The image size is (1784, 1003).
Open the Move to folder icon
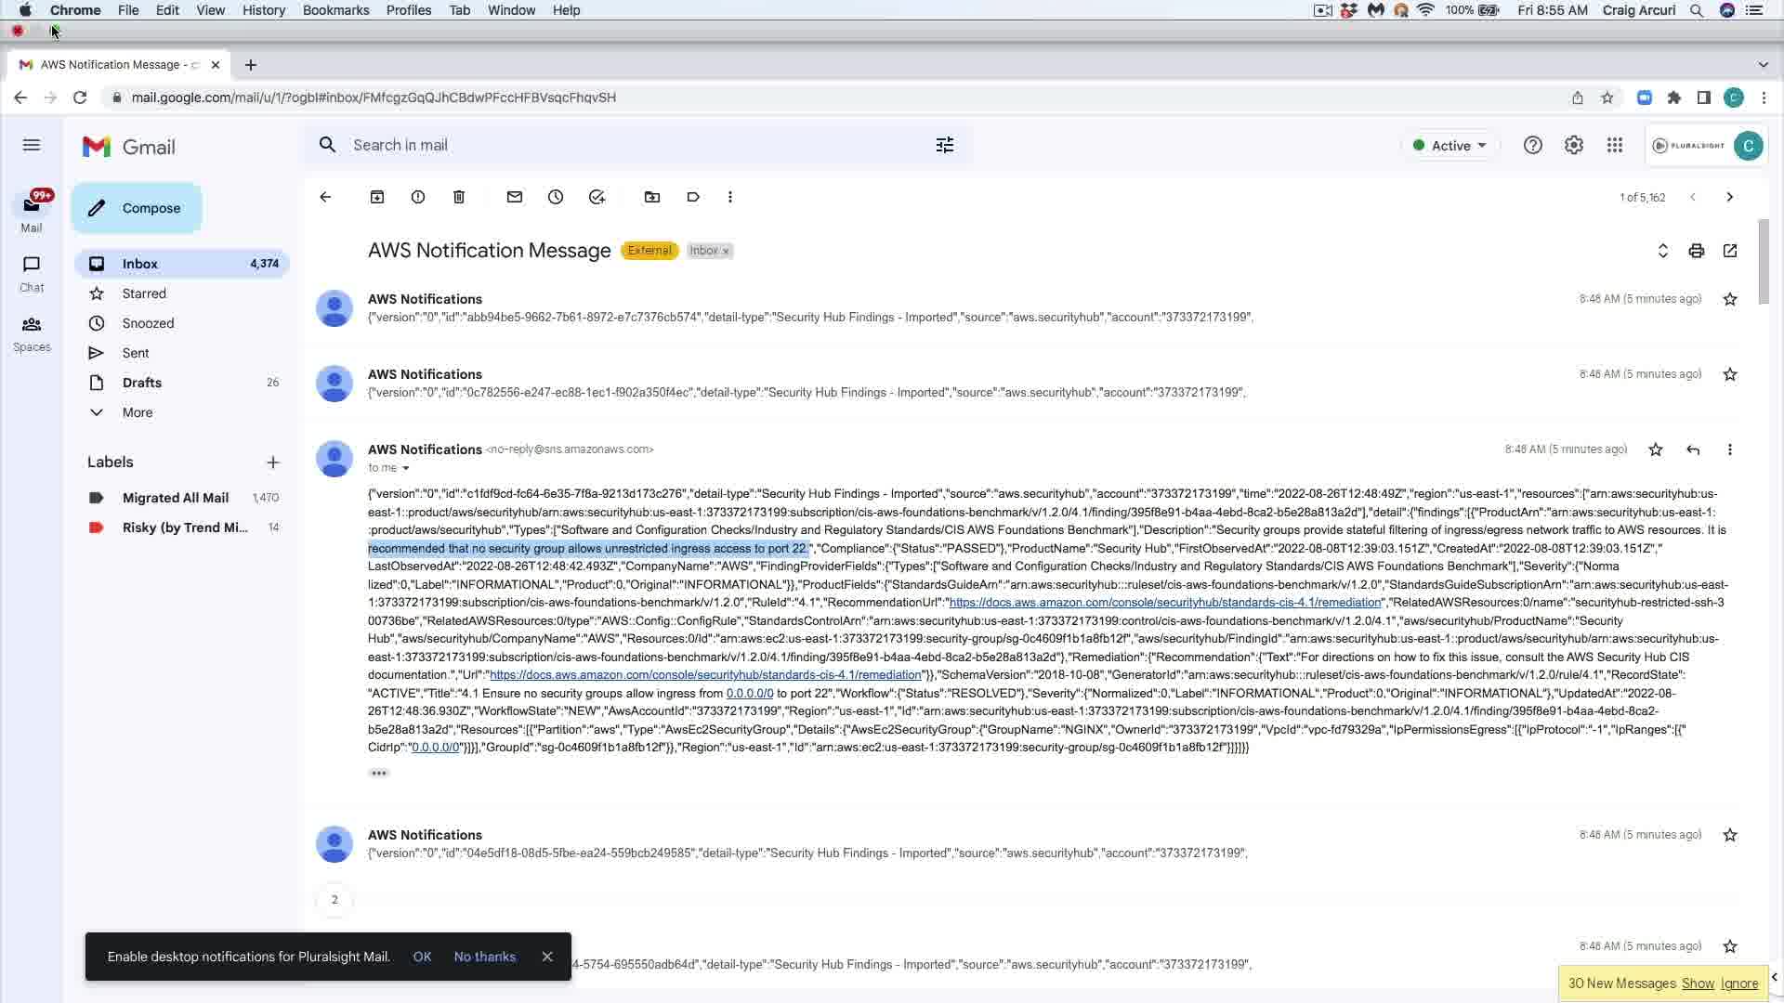tap(652, 197)
